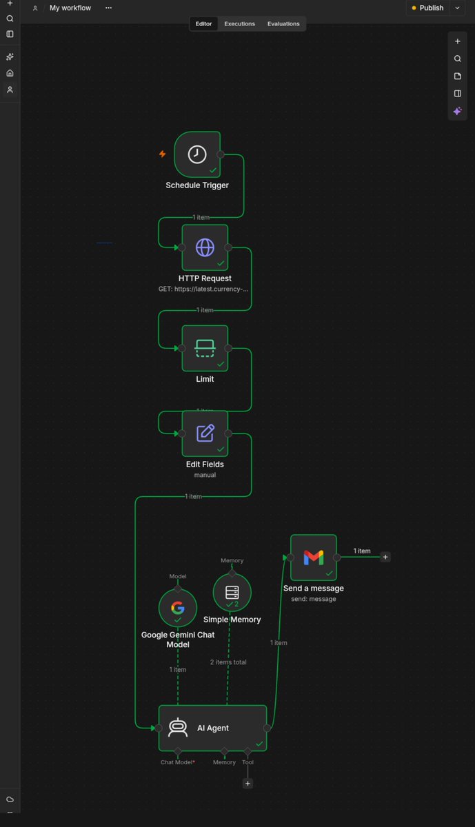
Task: Select the Gmail Send a message node
Action: (x=314, y=558)
